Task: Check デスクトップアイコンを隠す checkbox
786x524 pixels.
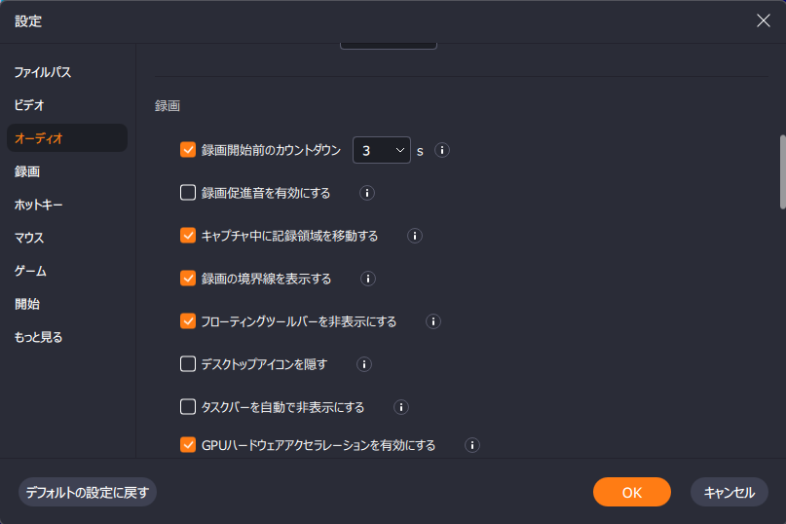Action: [188, 363]
